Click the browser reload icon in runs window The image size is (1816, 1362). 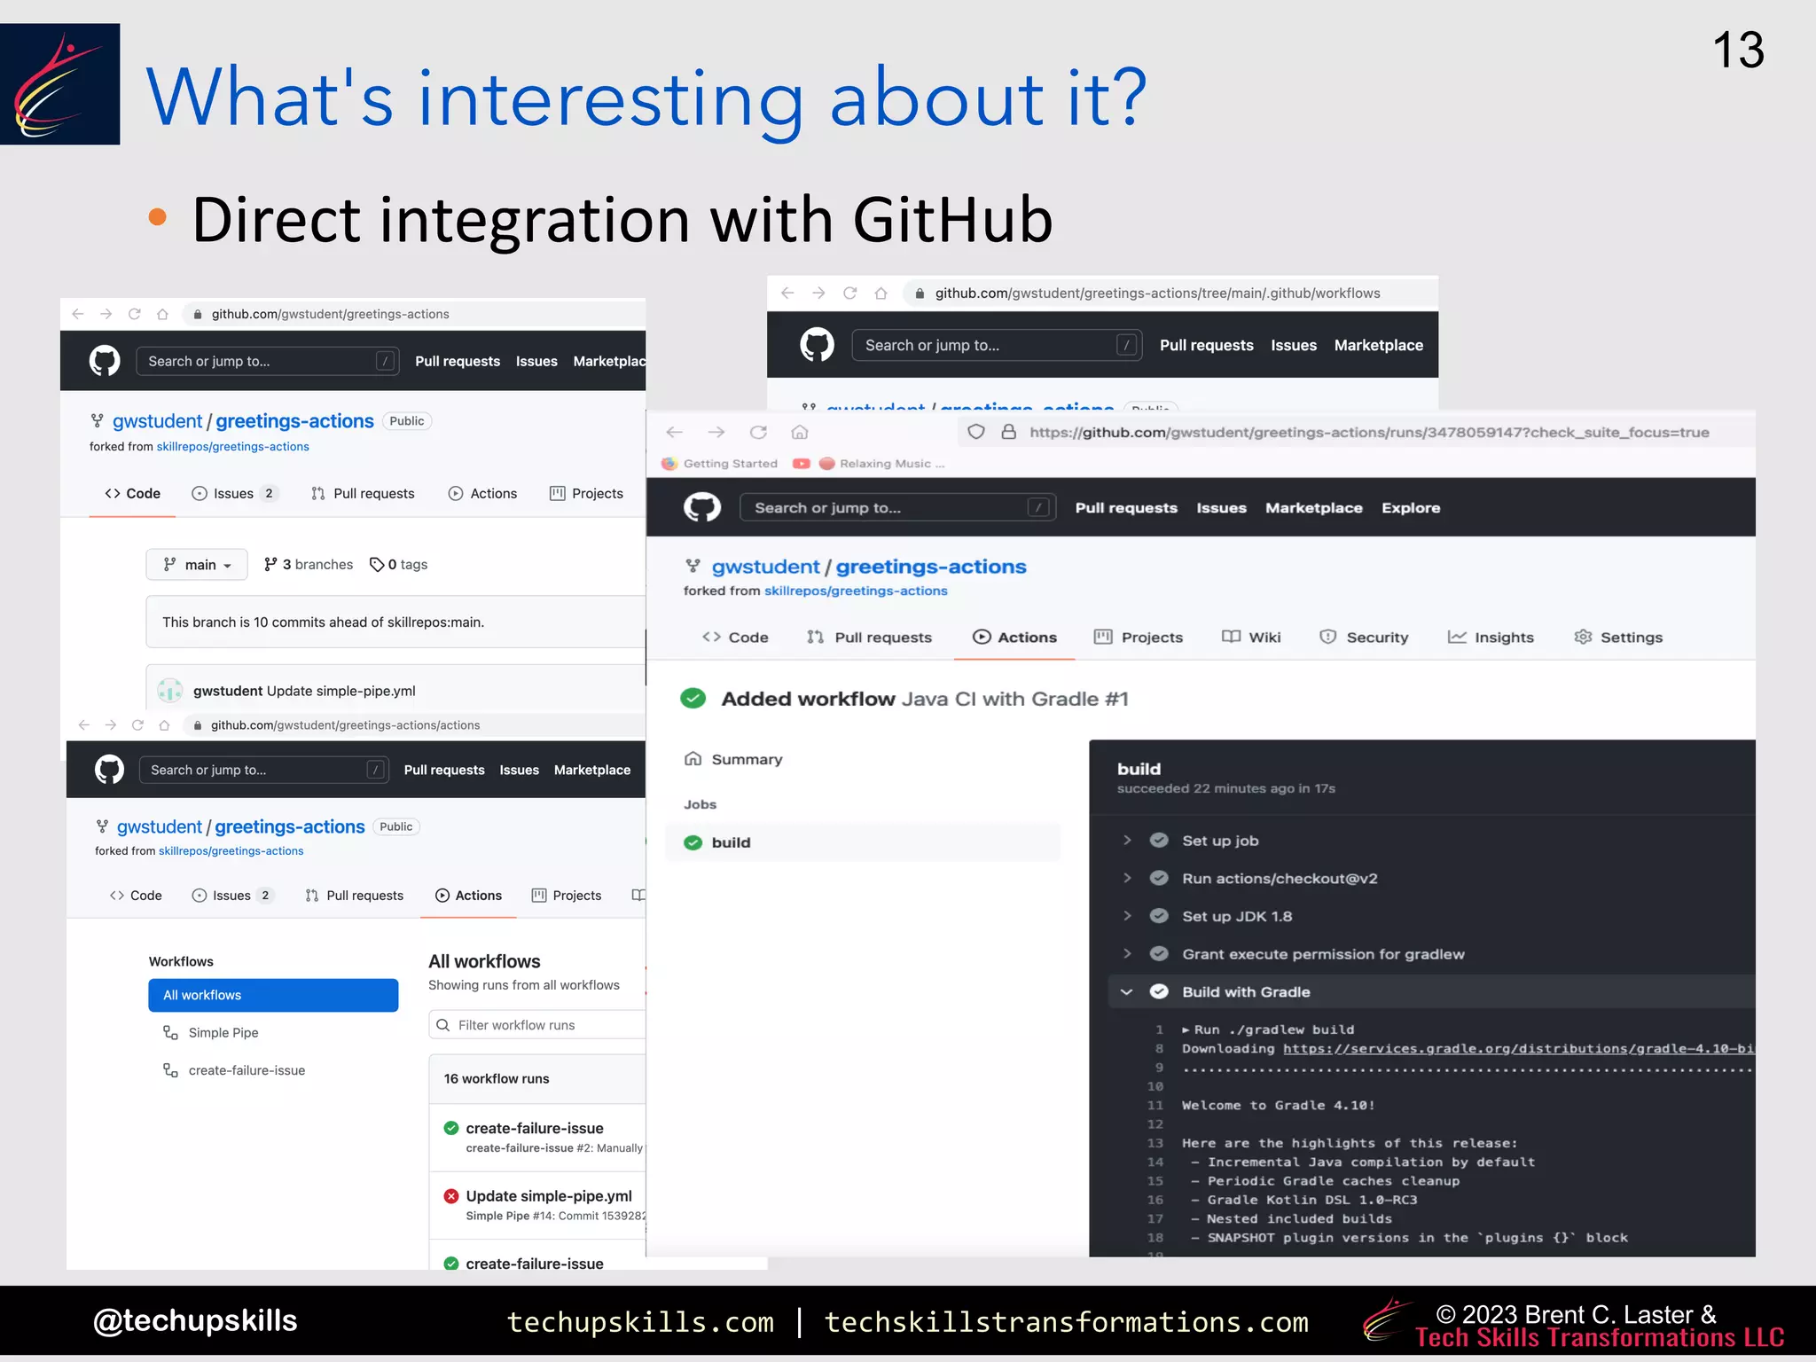pyautogui.click(x=758, y=432)
